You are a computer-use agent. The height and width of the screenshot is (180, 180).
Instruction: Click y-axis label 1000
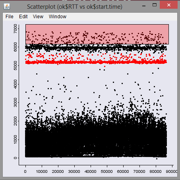[15, 140]
